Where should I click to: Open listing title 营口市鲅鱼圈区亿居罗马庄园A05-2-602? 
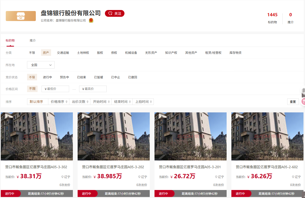(267, 167)
